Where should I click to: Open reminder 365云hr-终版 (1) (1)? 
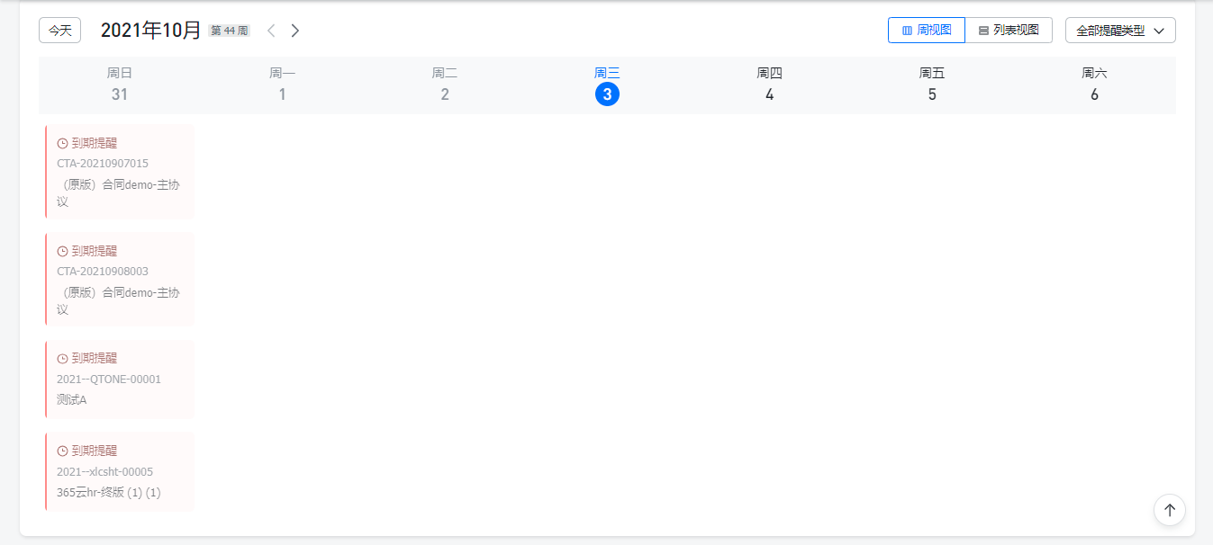click(120, 471)
